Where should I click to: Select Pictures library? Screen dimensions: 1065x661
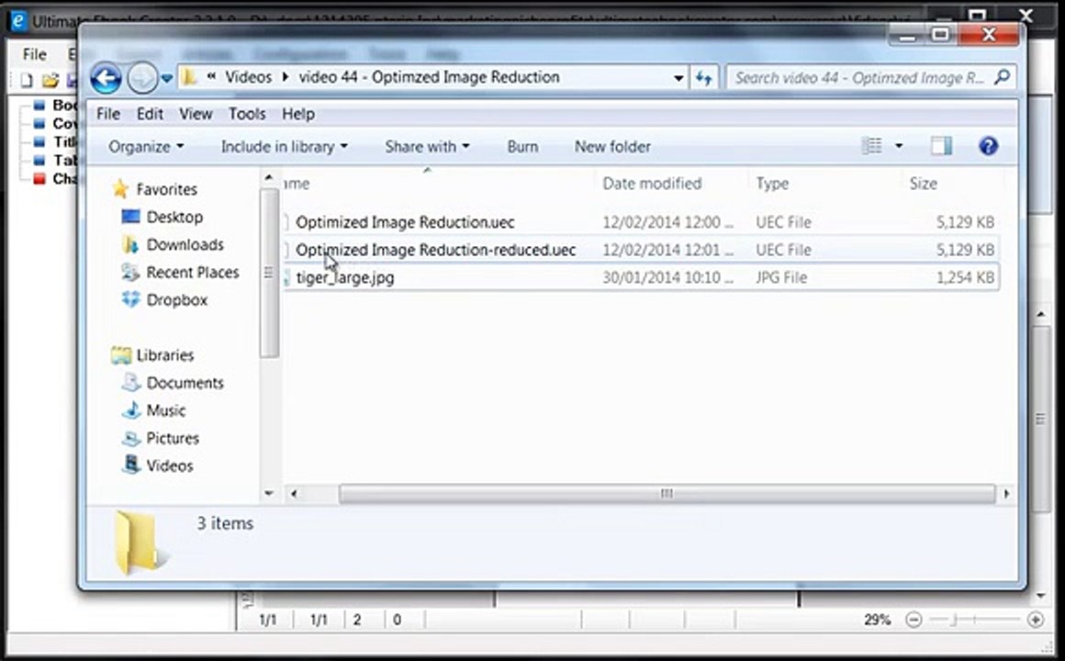173,438
